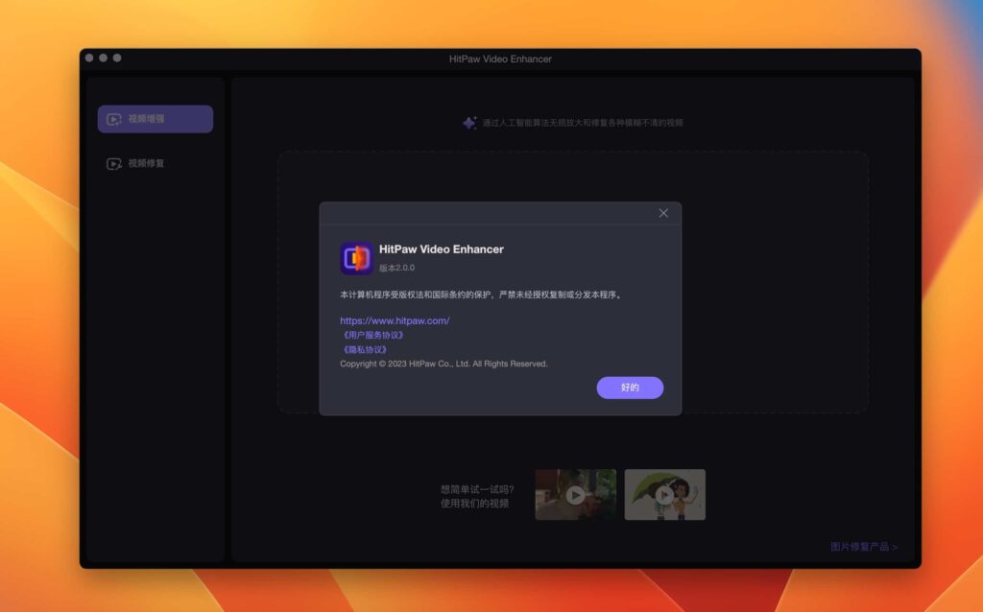
Task: Click the play icon on the first sample video
Action: 575,497
